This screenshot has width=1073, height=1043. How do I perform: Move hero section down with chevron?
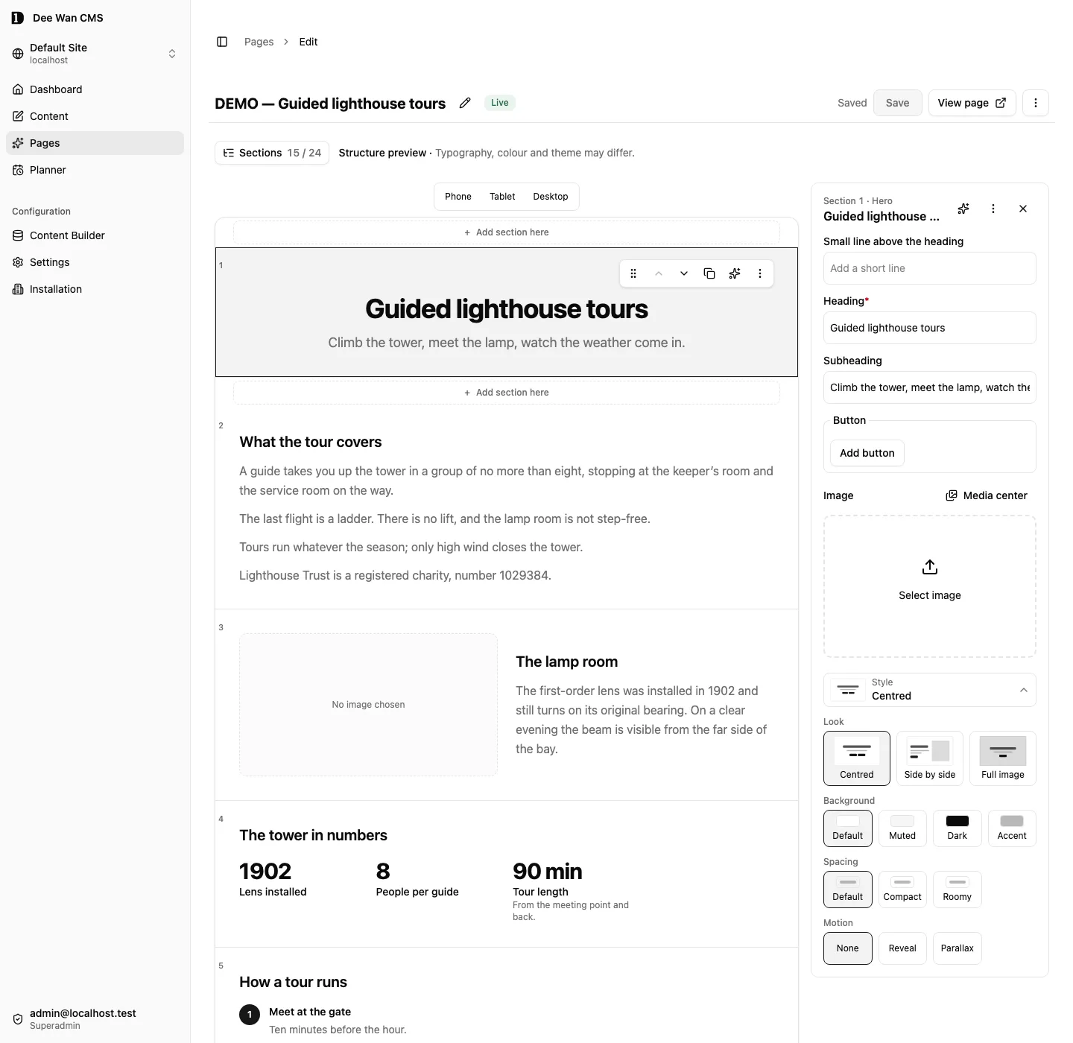[x=684, y=273]
